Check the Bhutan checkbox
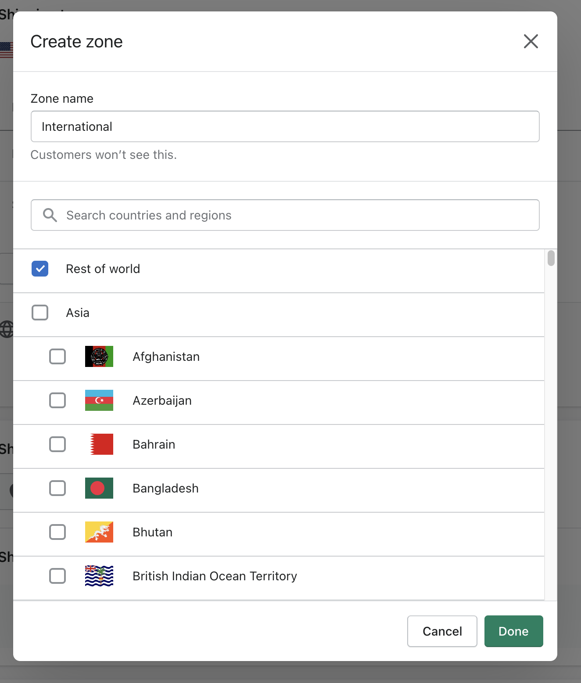 pos(57,532)
